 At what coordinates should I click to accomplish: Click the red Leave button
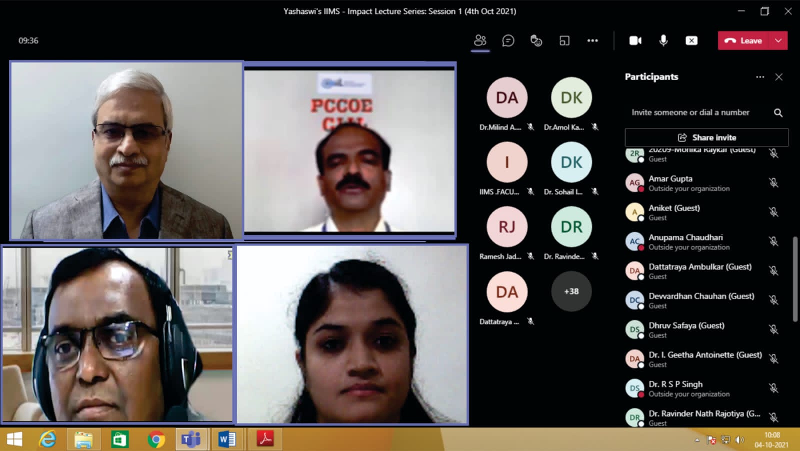pos(743,40)
